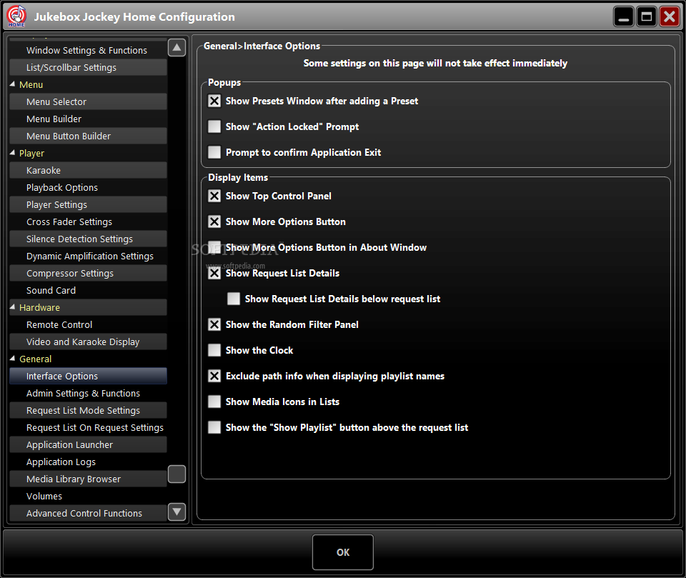The image size is (686, 578).
Task: Enable Prompt to confirm Application Exit
Action: tap(214, 152)
